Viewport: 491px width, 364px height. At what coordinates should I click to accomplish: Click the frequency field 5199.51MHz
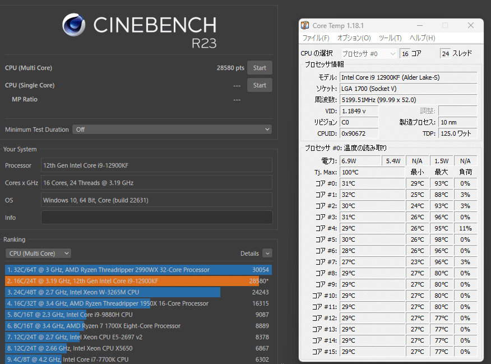point(408,100)
